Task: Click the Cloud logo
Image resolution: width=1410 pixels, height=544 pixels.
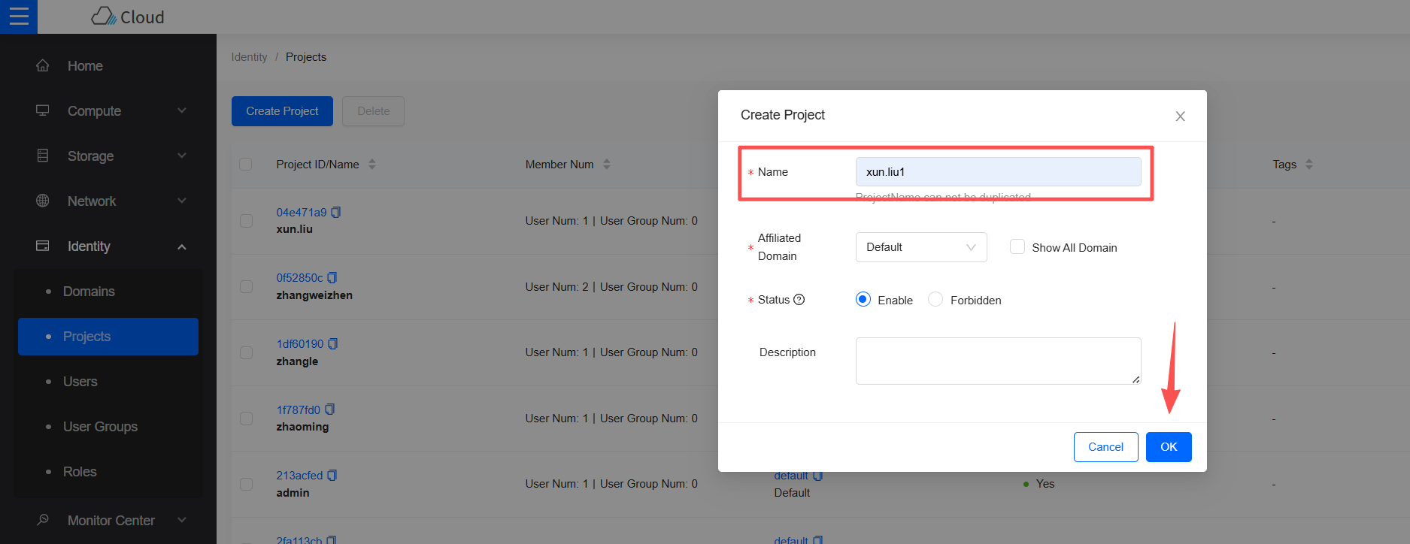Action: pos(127,17)
